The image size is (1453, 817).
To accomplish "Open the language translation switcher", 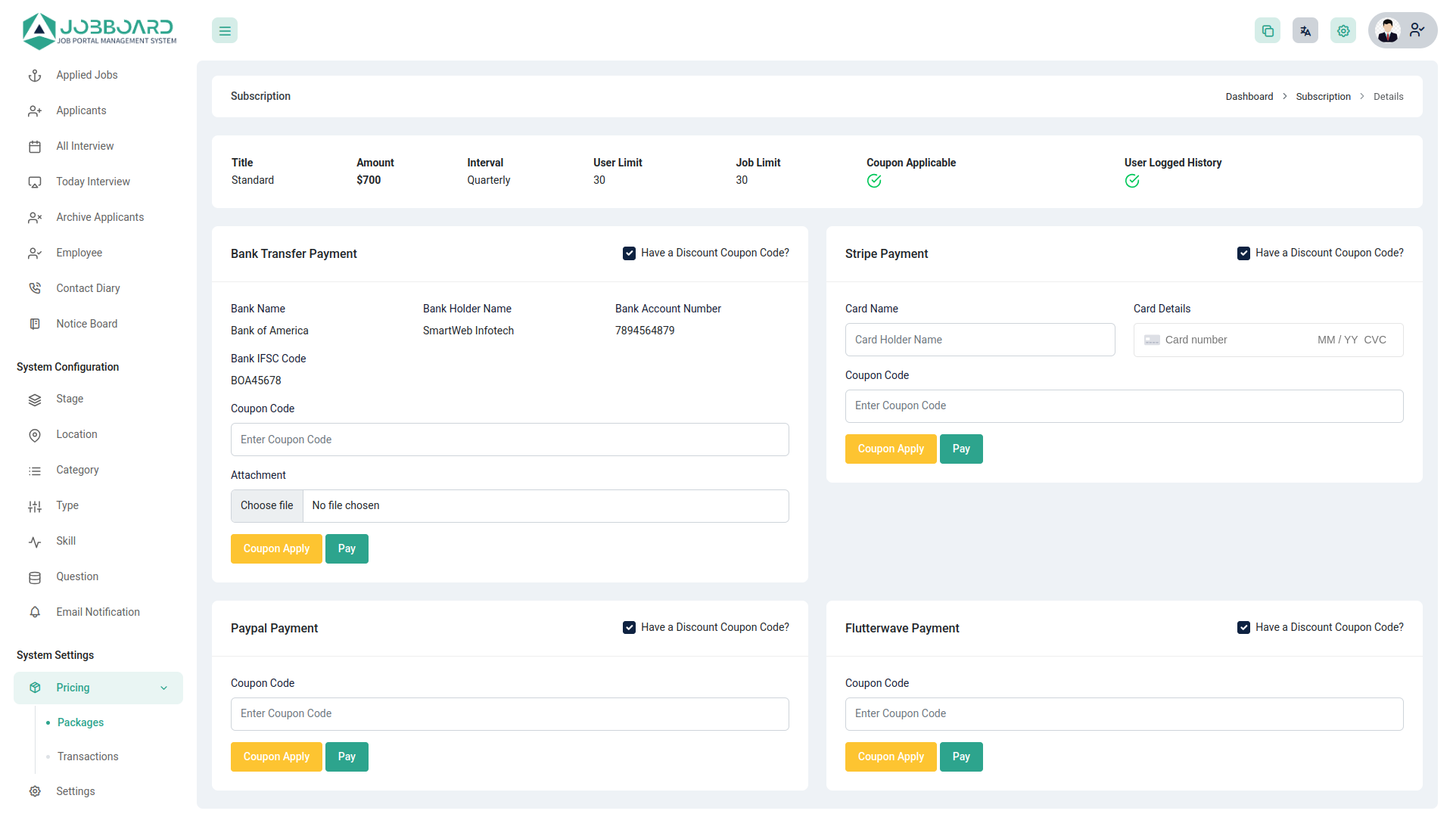I will click(x=1305, y=30).
